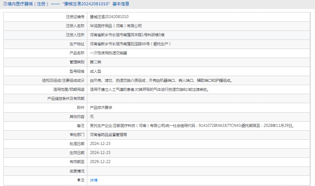Click the production address value ending in 委托生产
The height and width of the screenshot is (186, 315).
coord(131,44)
